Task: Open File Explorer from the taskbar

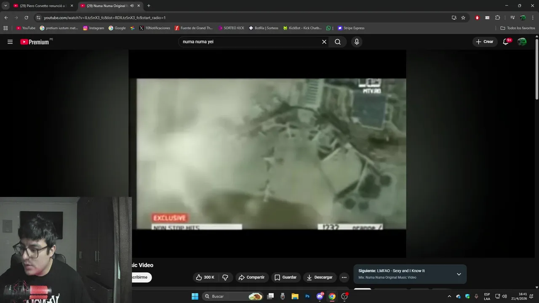Action: (x=295, y=296)
